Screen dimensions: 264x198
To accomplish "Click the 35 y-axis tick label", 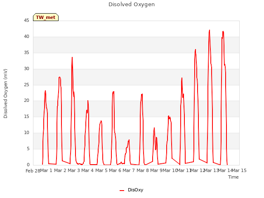I will click(26, 53).
